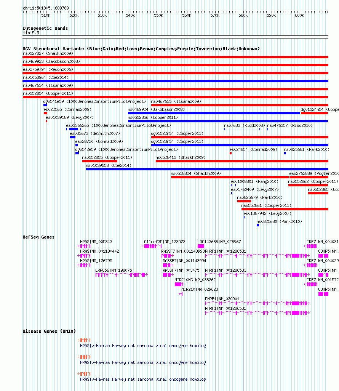The height and width of the screenshot is (391, 339).
Task: Click the RASSF7|NM_001143993 gene label
Action: (183, 251)
